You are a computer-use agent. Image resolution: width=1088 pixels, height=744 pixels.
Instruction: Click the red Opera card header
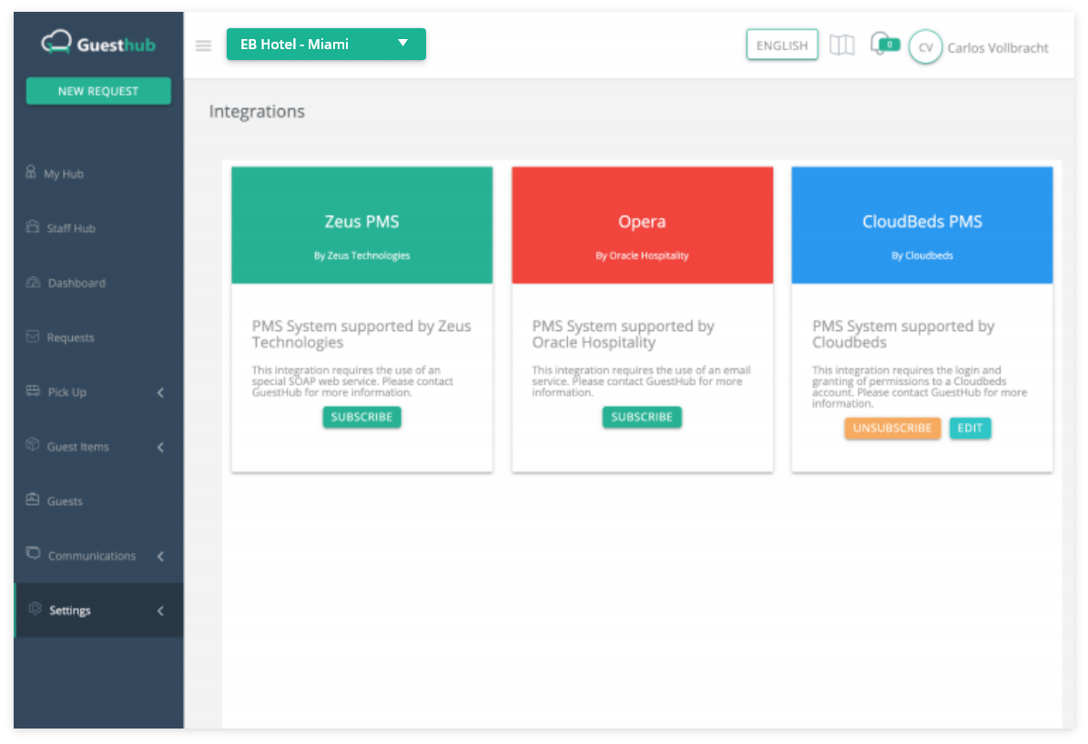tap(643, 225)
